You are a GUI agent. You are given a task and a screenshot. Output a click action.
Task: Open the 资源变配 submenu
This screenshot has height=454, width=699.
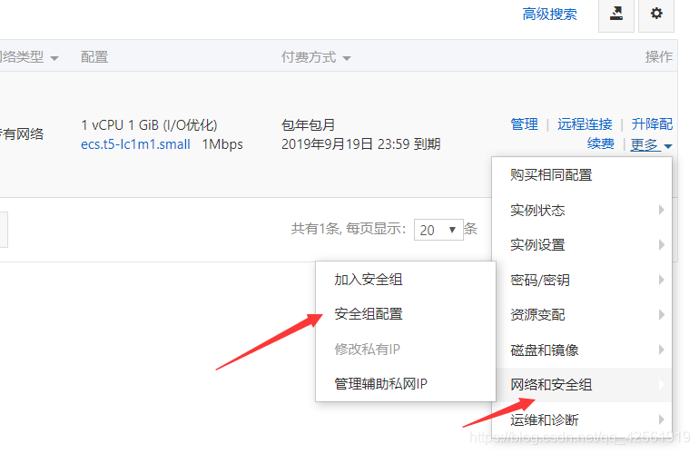pyautogui.click(x=582, y=315)
